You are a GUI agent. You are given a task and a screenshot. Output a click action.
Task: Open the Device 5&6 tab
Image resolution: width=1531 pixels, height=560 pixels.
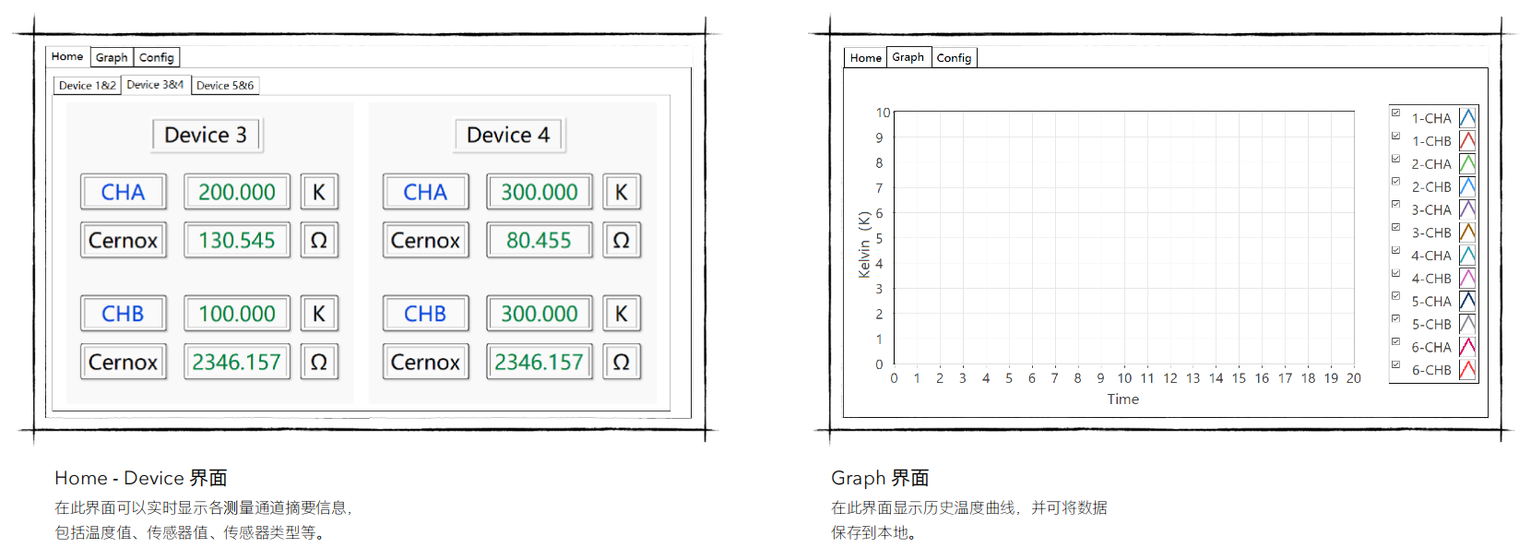tap(225, 86)
